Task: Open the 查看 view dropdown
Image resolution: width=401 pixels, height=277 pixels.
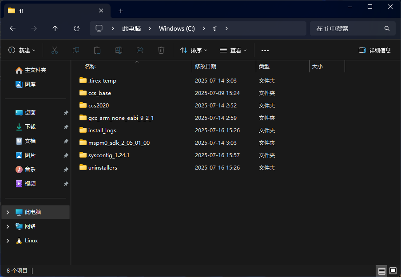Action: 233,50
